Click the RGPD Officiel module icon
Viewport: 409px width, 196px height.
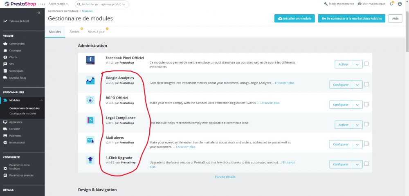coord(90,100)
